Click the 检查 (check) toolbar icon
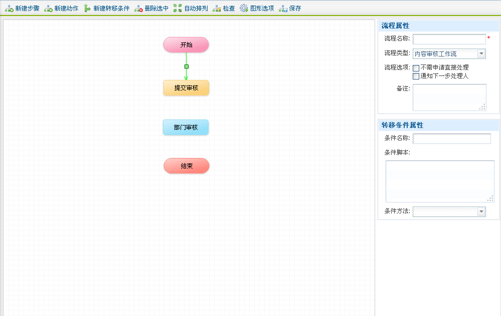501x316 pixels. [217, 8]
